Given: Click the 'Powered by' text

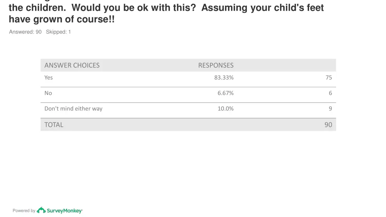Looking at the screenshot, I should pos(24,211).
